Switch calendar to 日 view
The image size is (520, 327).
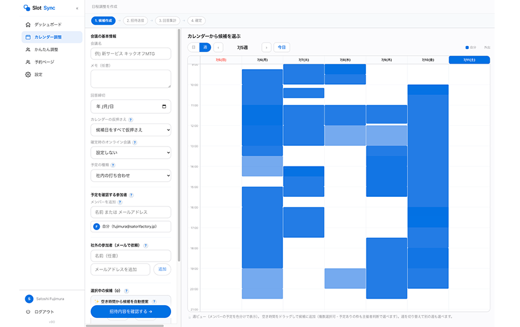coord(193,47)
